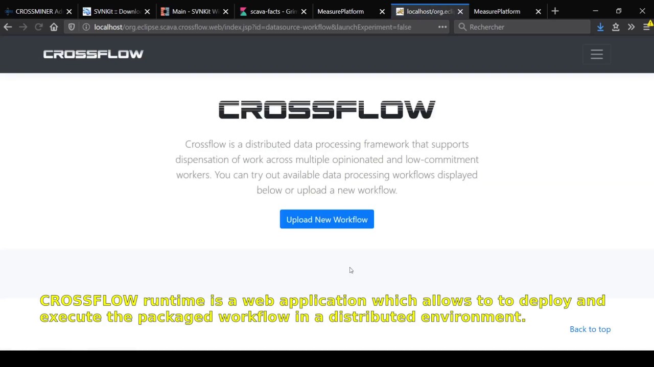Open the page actions ellipsis menu

tap(442, 27)
